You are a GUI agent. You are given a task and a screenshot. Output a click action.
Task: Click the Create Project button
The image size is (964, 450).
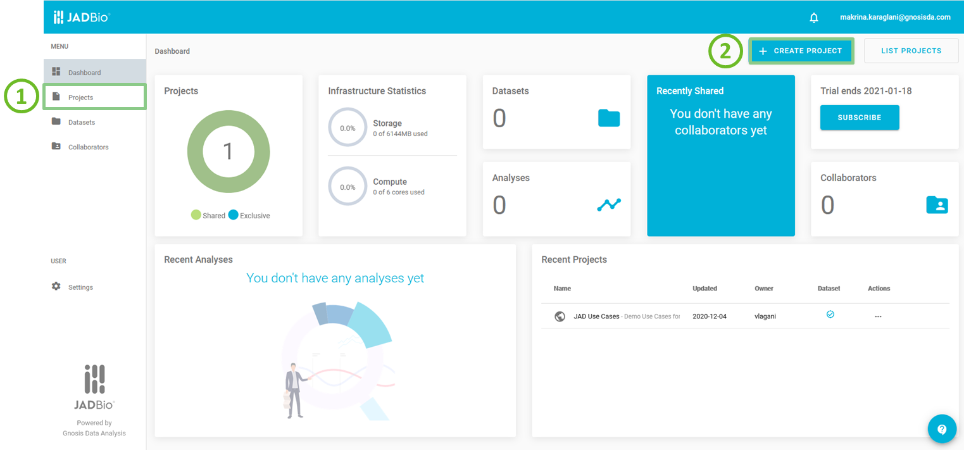point(801,51)
